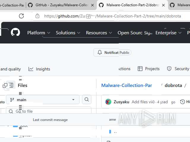Click the Zusyaku avatar image
This screenshot has height=142, width=190.
click(108, 102)
